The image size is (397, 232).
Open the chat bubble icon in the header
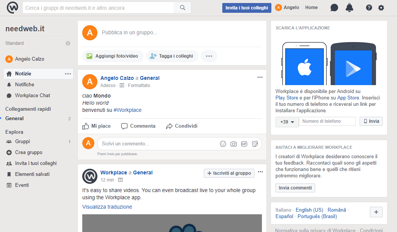point(334,8)
